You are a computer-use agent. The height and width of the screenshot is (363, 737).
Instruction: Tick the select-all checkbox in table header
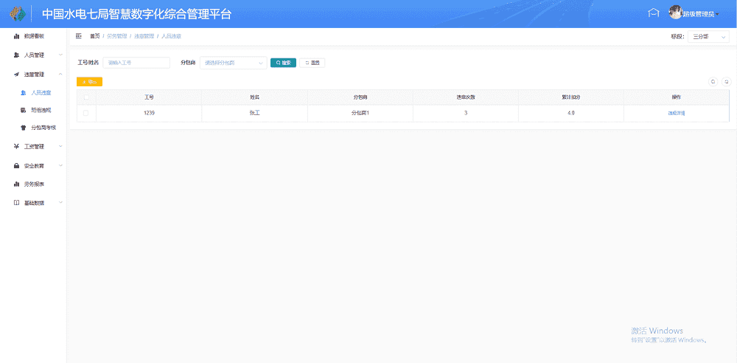[86, 97]
